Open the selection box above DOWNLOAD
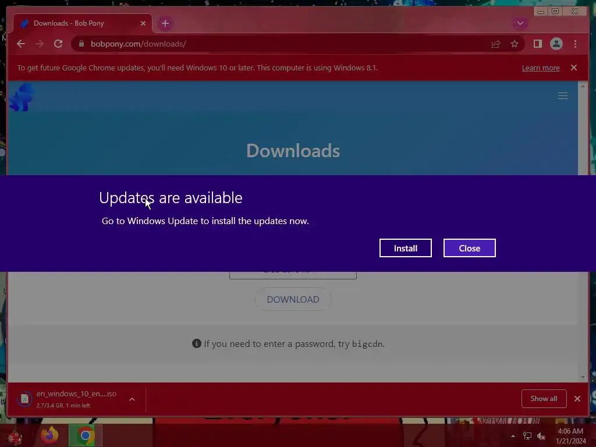 click(x=293, y=275)
